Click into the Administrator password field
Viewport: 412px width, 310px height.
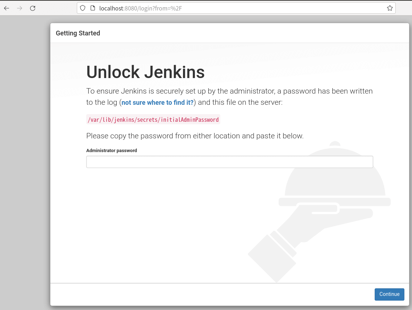tap(229, 162)
